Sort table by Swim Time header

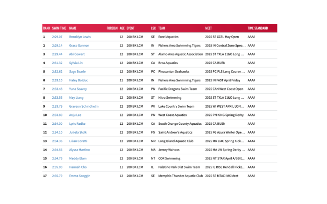point(59,28)
